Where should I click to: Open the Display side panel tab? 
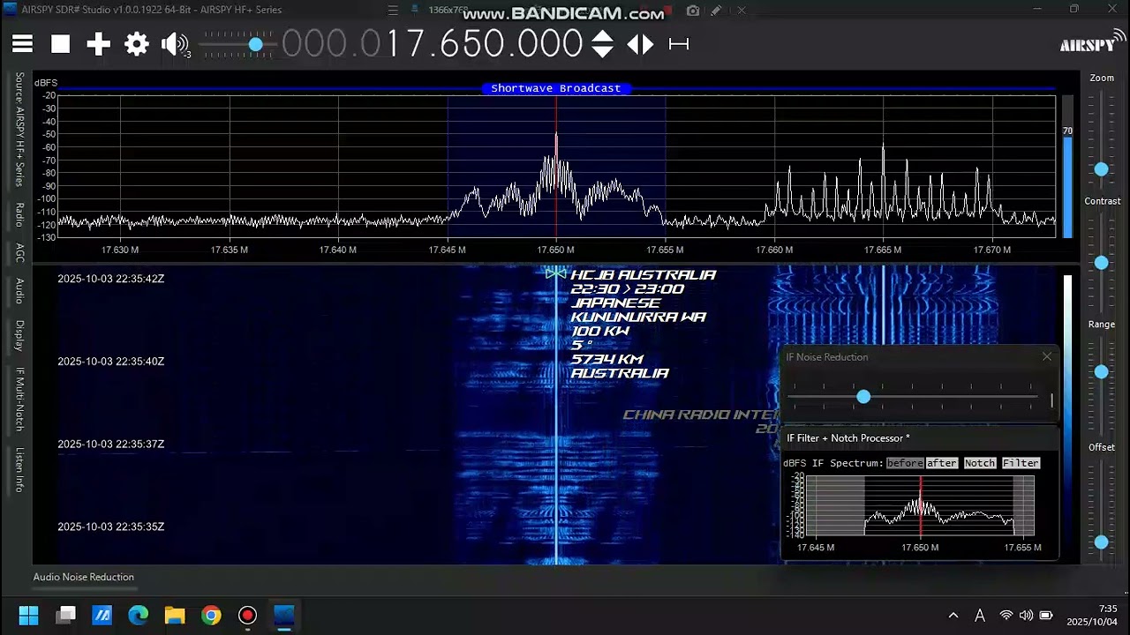(x=19, y=335)
